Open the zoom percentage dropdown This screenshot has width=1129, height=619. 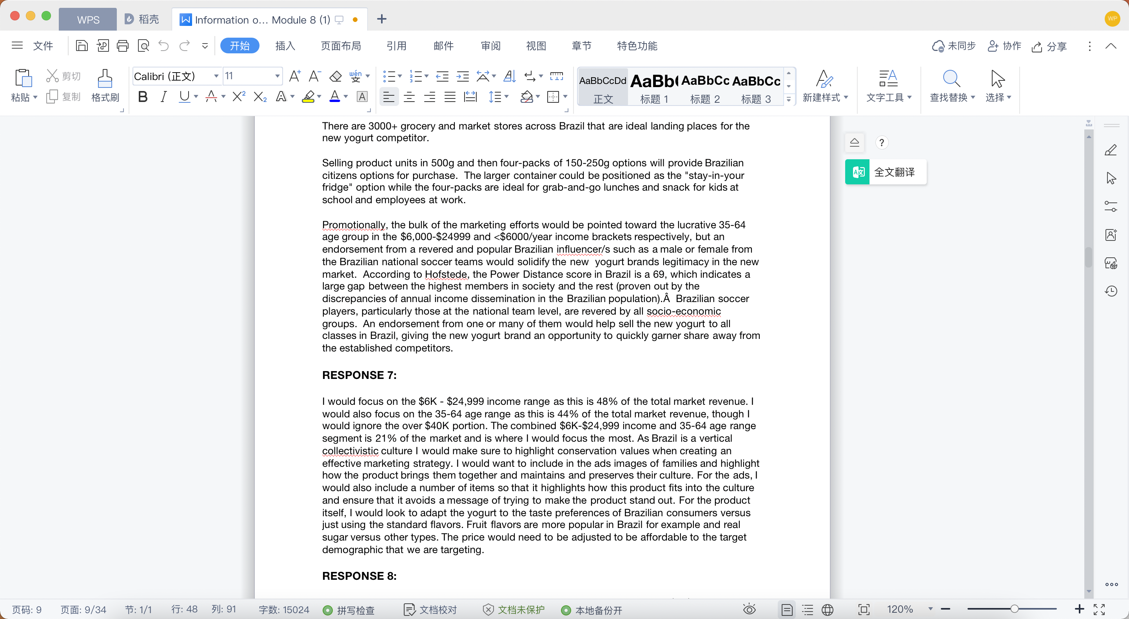point(930,609)
